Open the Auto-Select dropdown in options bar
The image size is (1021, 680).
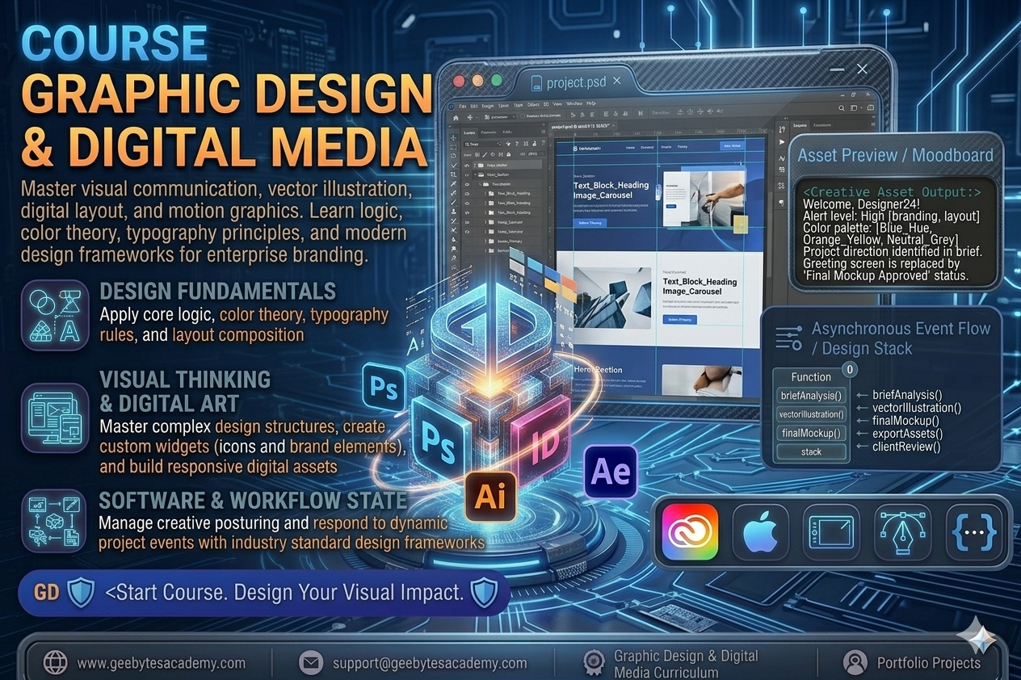click(x=499, y=117)
